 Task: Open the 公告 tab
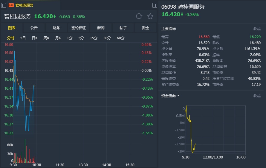coord(34,28)
